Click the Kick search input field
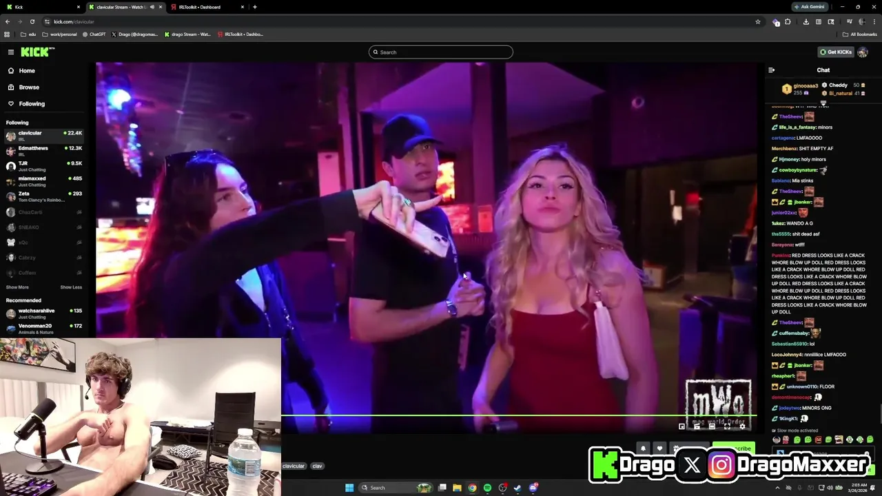The image size is (882, 496). 441,52
